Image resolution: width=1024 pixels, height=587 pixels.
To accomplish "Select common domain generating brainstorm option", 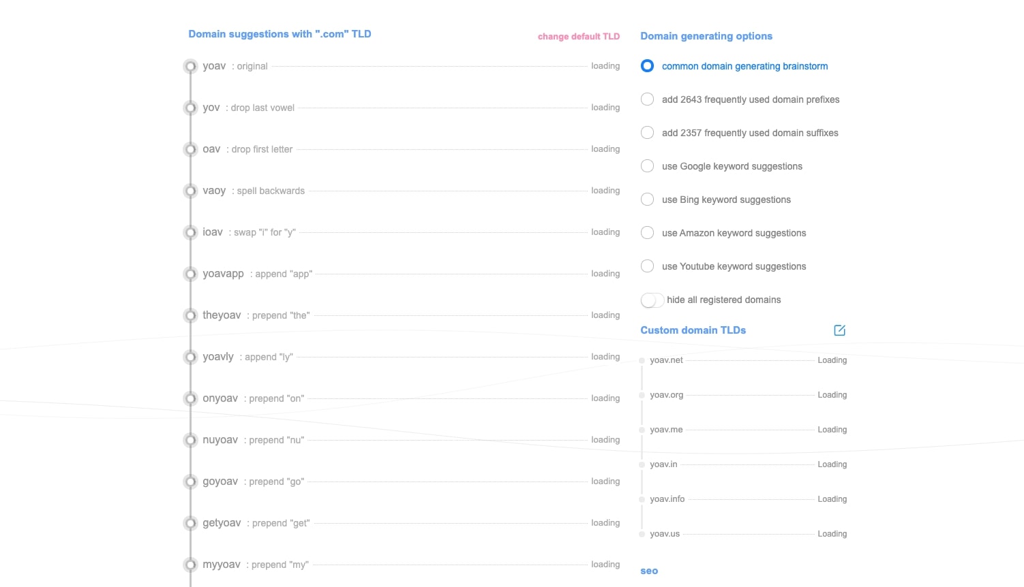I will (x=648, y=66).
